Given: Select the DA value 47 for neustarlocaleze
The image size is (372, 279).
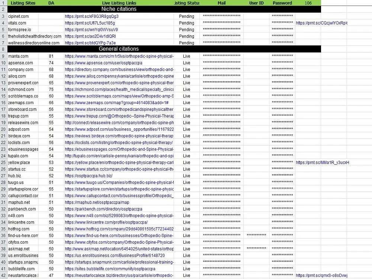Looking at the screenshot, I should click(51, 275).
